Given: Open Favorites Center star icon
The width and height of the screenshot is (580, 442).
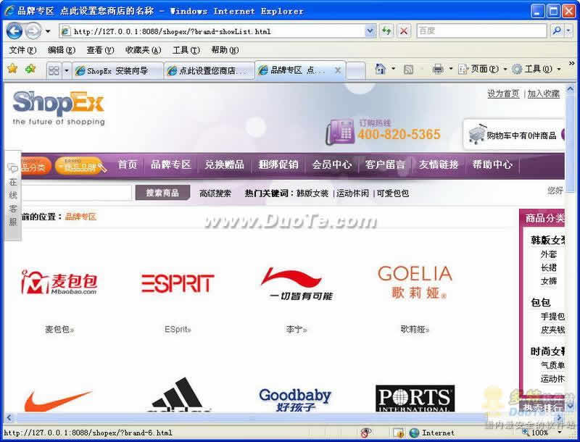Looking at the screenshot, I should pos(12,69).
